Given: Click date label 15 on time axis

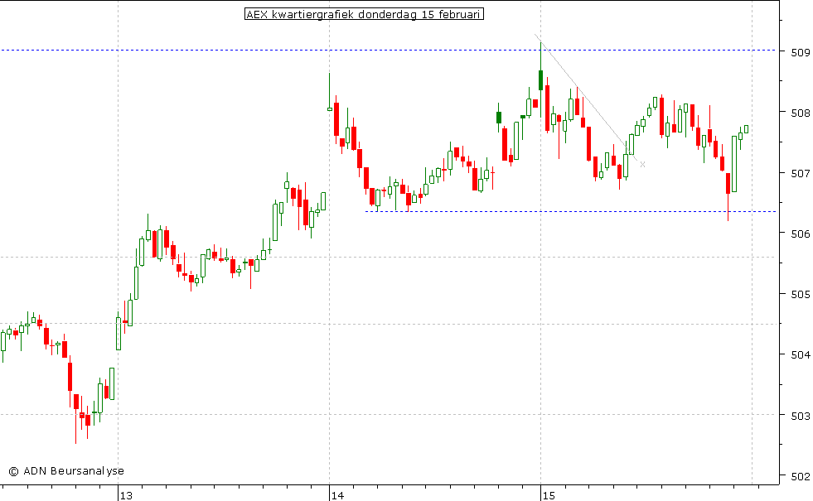Looking at the screenshot, I should pos(549,496).
